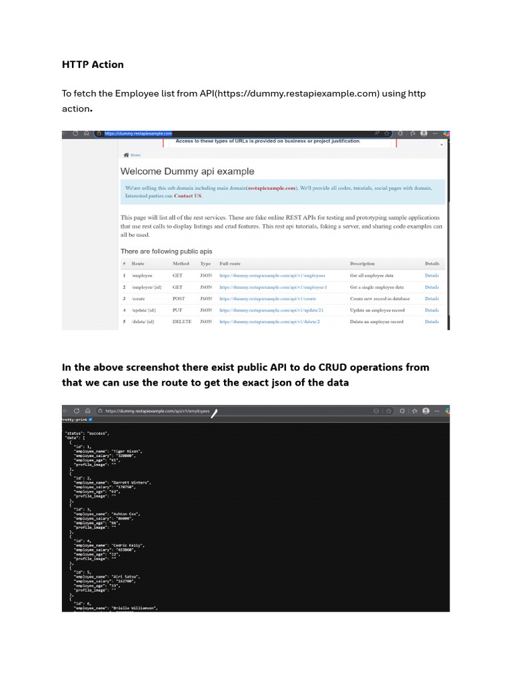Click the "Garrett Winters" employee name value
The image size is (512, 683).
131,483
